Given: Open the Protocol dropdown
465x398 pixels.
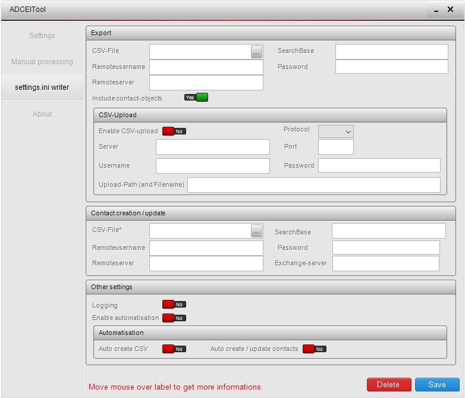Looking at the screenshot, I should [x=336, y=131].
